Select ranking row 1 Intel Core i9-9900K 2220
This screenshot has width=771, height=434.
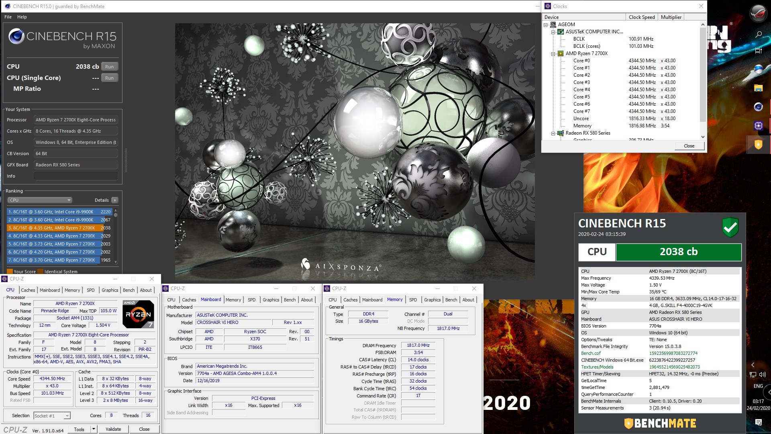coord(59,212)
